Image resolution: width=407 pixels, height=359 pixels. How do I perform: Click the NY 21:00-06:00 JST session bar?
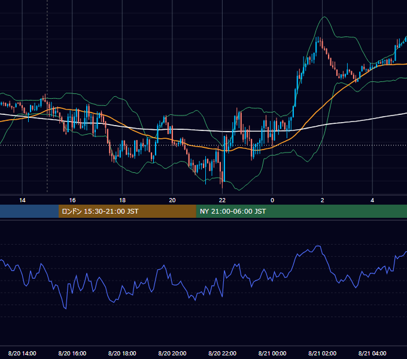[301, 211]
